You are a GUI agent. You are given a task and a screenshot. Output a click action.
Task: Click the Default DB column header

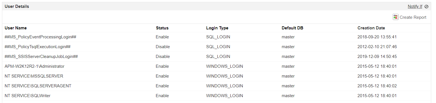(x=292, y=28)
